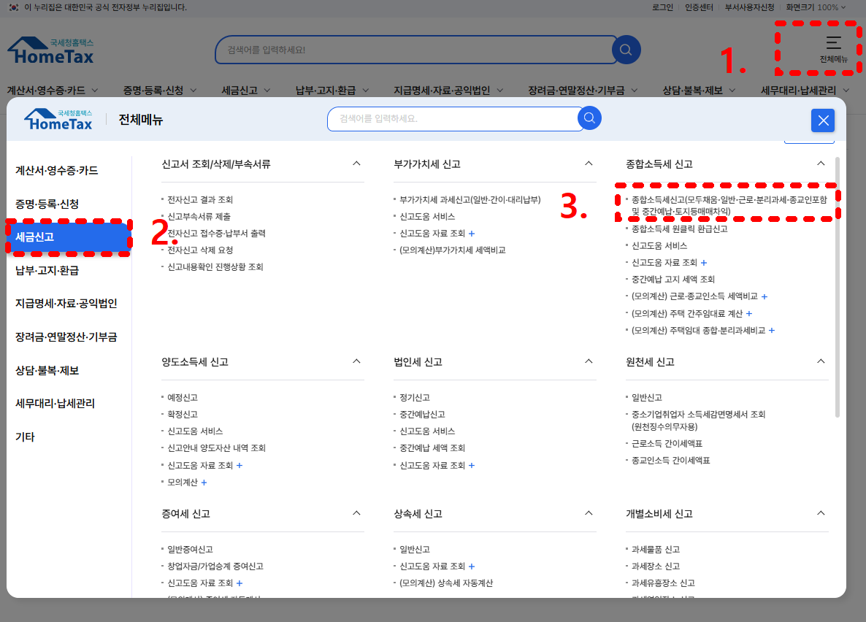Expand the 계산서·영수증·카드 top navigation menu
866x622 pixels.
53,90
